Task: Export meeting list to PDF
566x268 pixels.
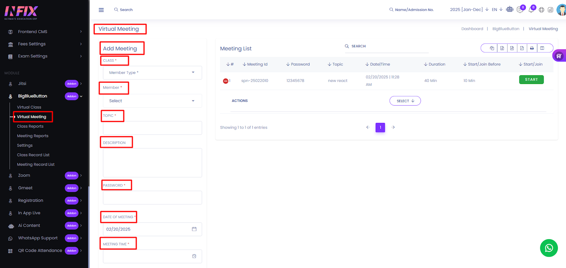Action: coord(522,48)
